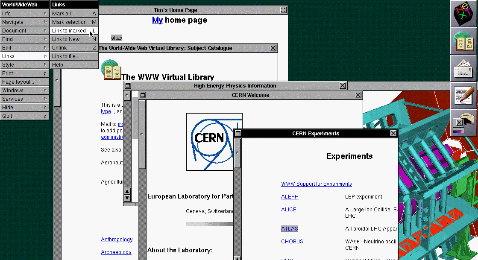Open Help in Links menu
This screenshot has width=478, height=260.
pos(74,64)
